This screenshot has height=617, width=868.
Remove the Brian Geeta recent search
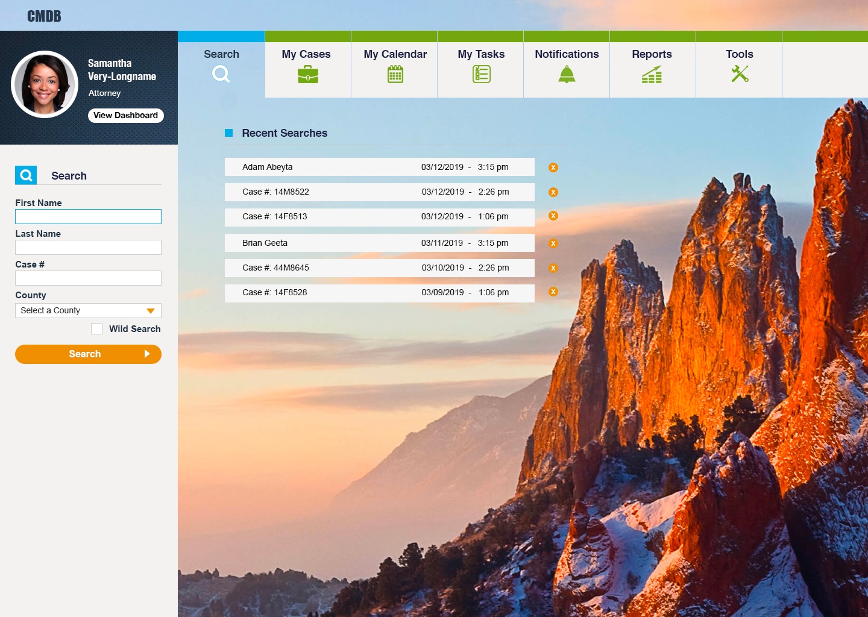tap(553, 243)
